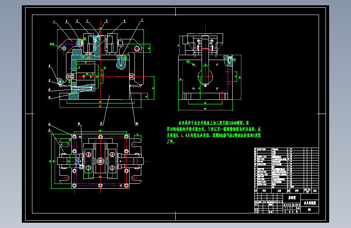Image resolution: width=351 pixels, height=228 pixels.
Task: Click note line starting 用对称结构的多件夹紧
Action: [214, 129]
